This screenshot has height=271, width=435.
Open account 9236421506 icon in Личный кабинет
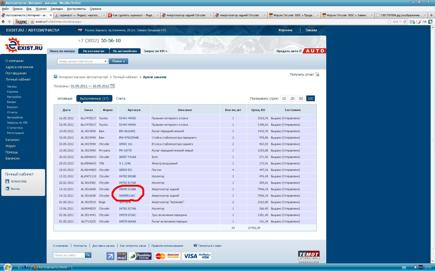tap(7, 181)
